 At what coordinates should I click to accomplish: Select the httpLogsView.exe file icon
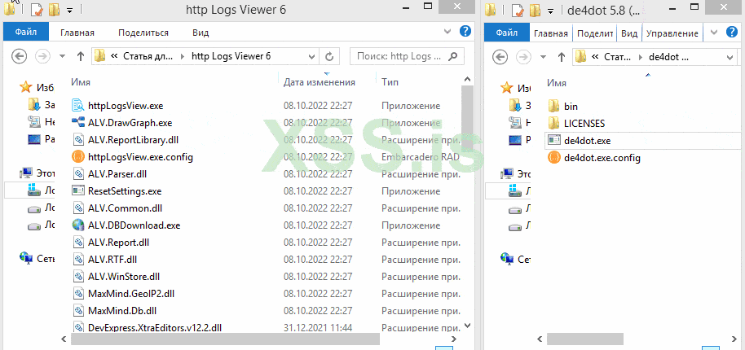pos(78,105)
